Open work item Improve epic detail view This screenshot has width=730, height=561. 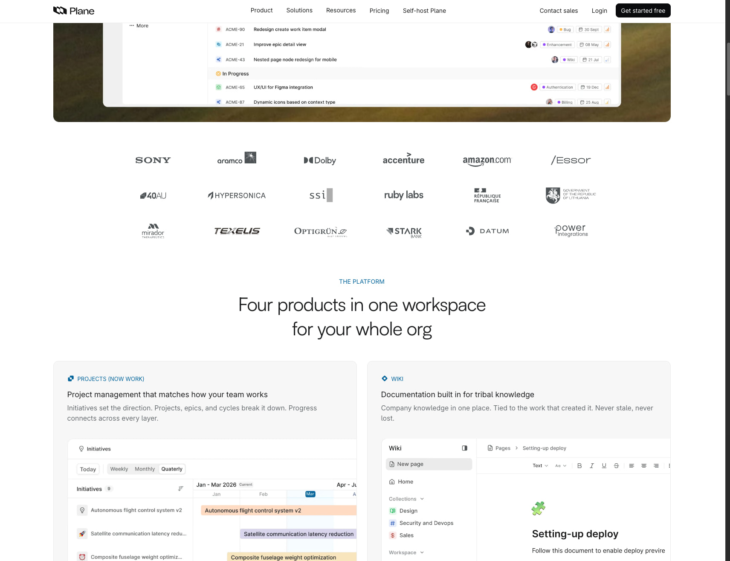(280, 44)
